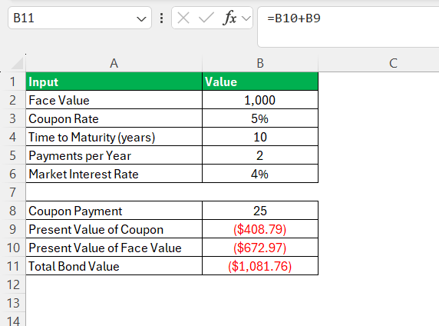
Task: Select row 2 header
Action: tap(12, 100)
